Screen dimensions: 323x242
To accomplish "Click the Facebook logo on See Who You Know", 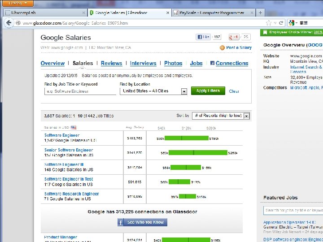I will click(x=121, y=222).
